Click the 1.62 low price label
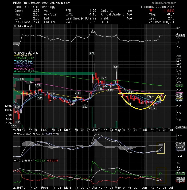 [x=18, y=122]
